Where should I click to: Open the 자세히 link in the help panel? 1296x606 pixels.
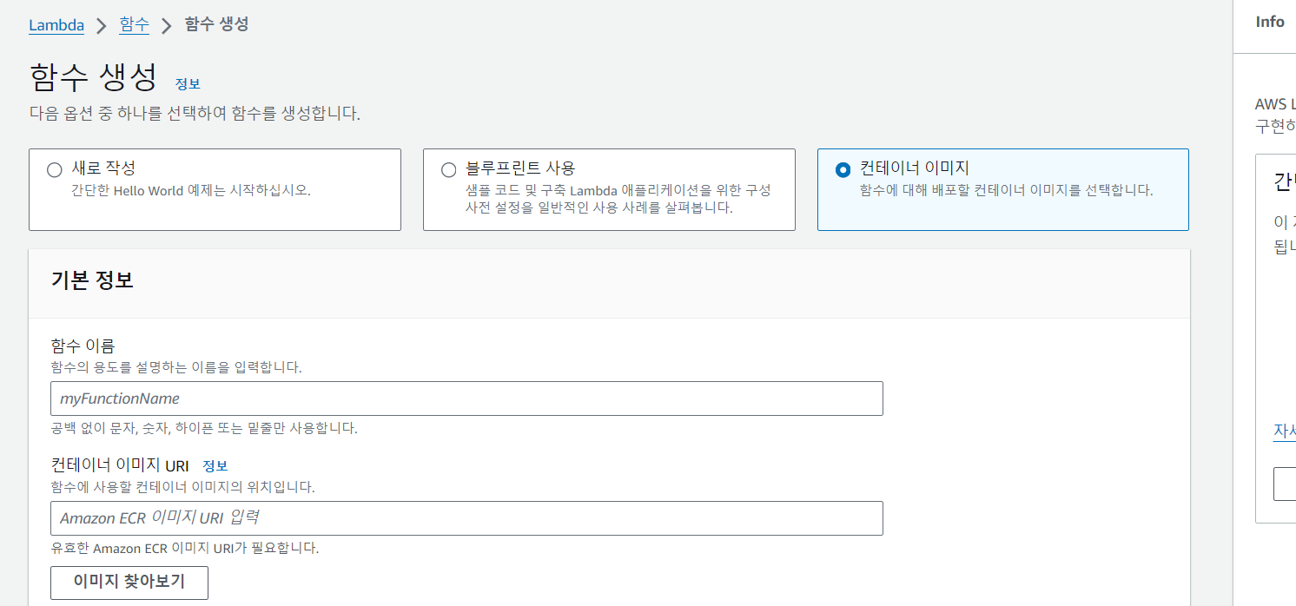tap(1285, 431)
